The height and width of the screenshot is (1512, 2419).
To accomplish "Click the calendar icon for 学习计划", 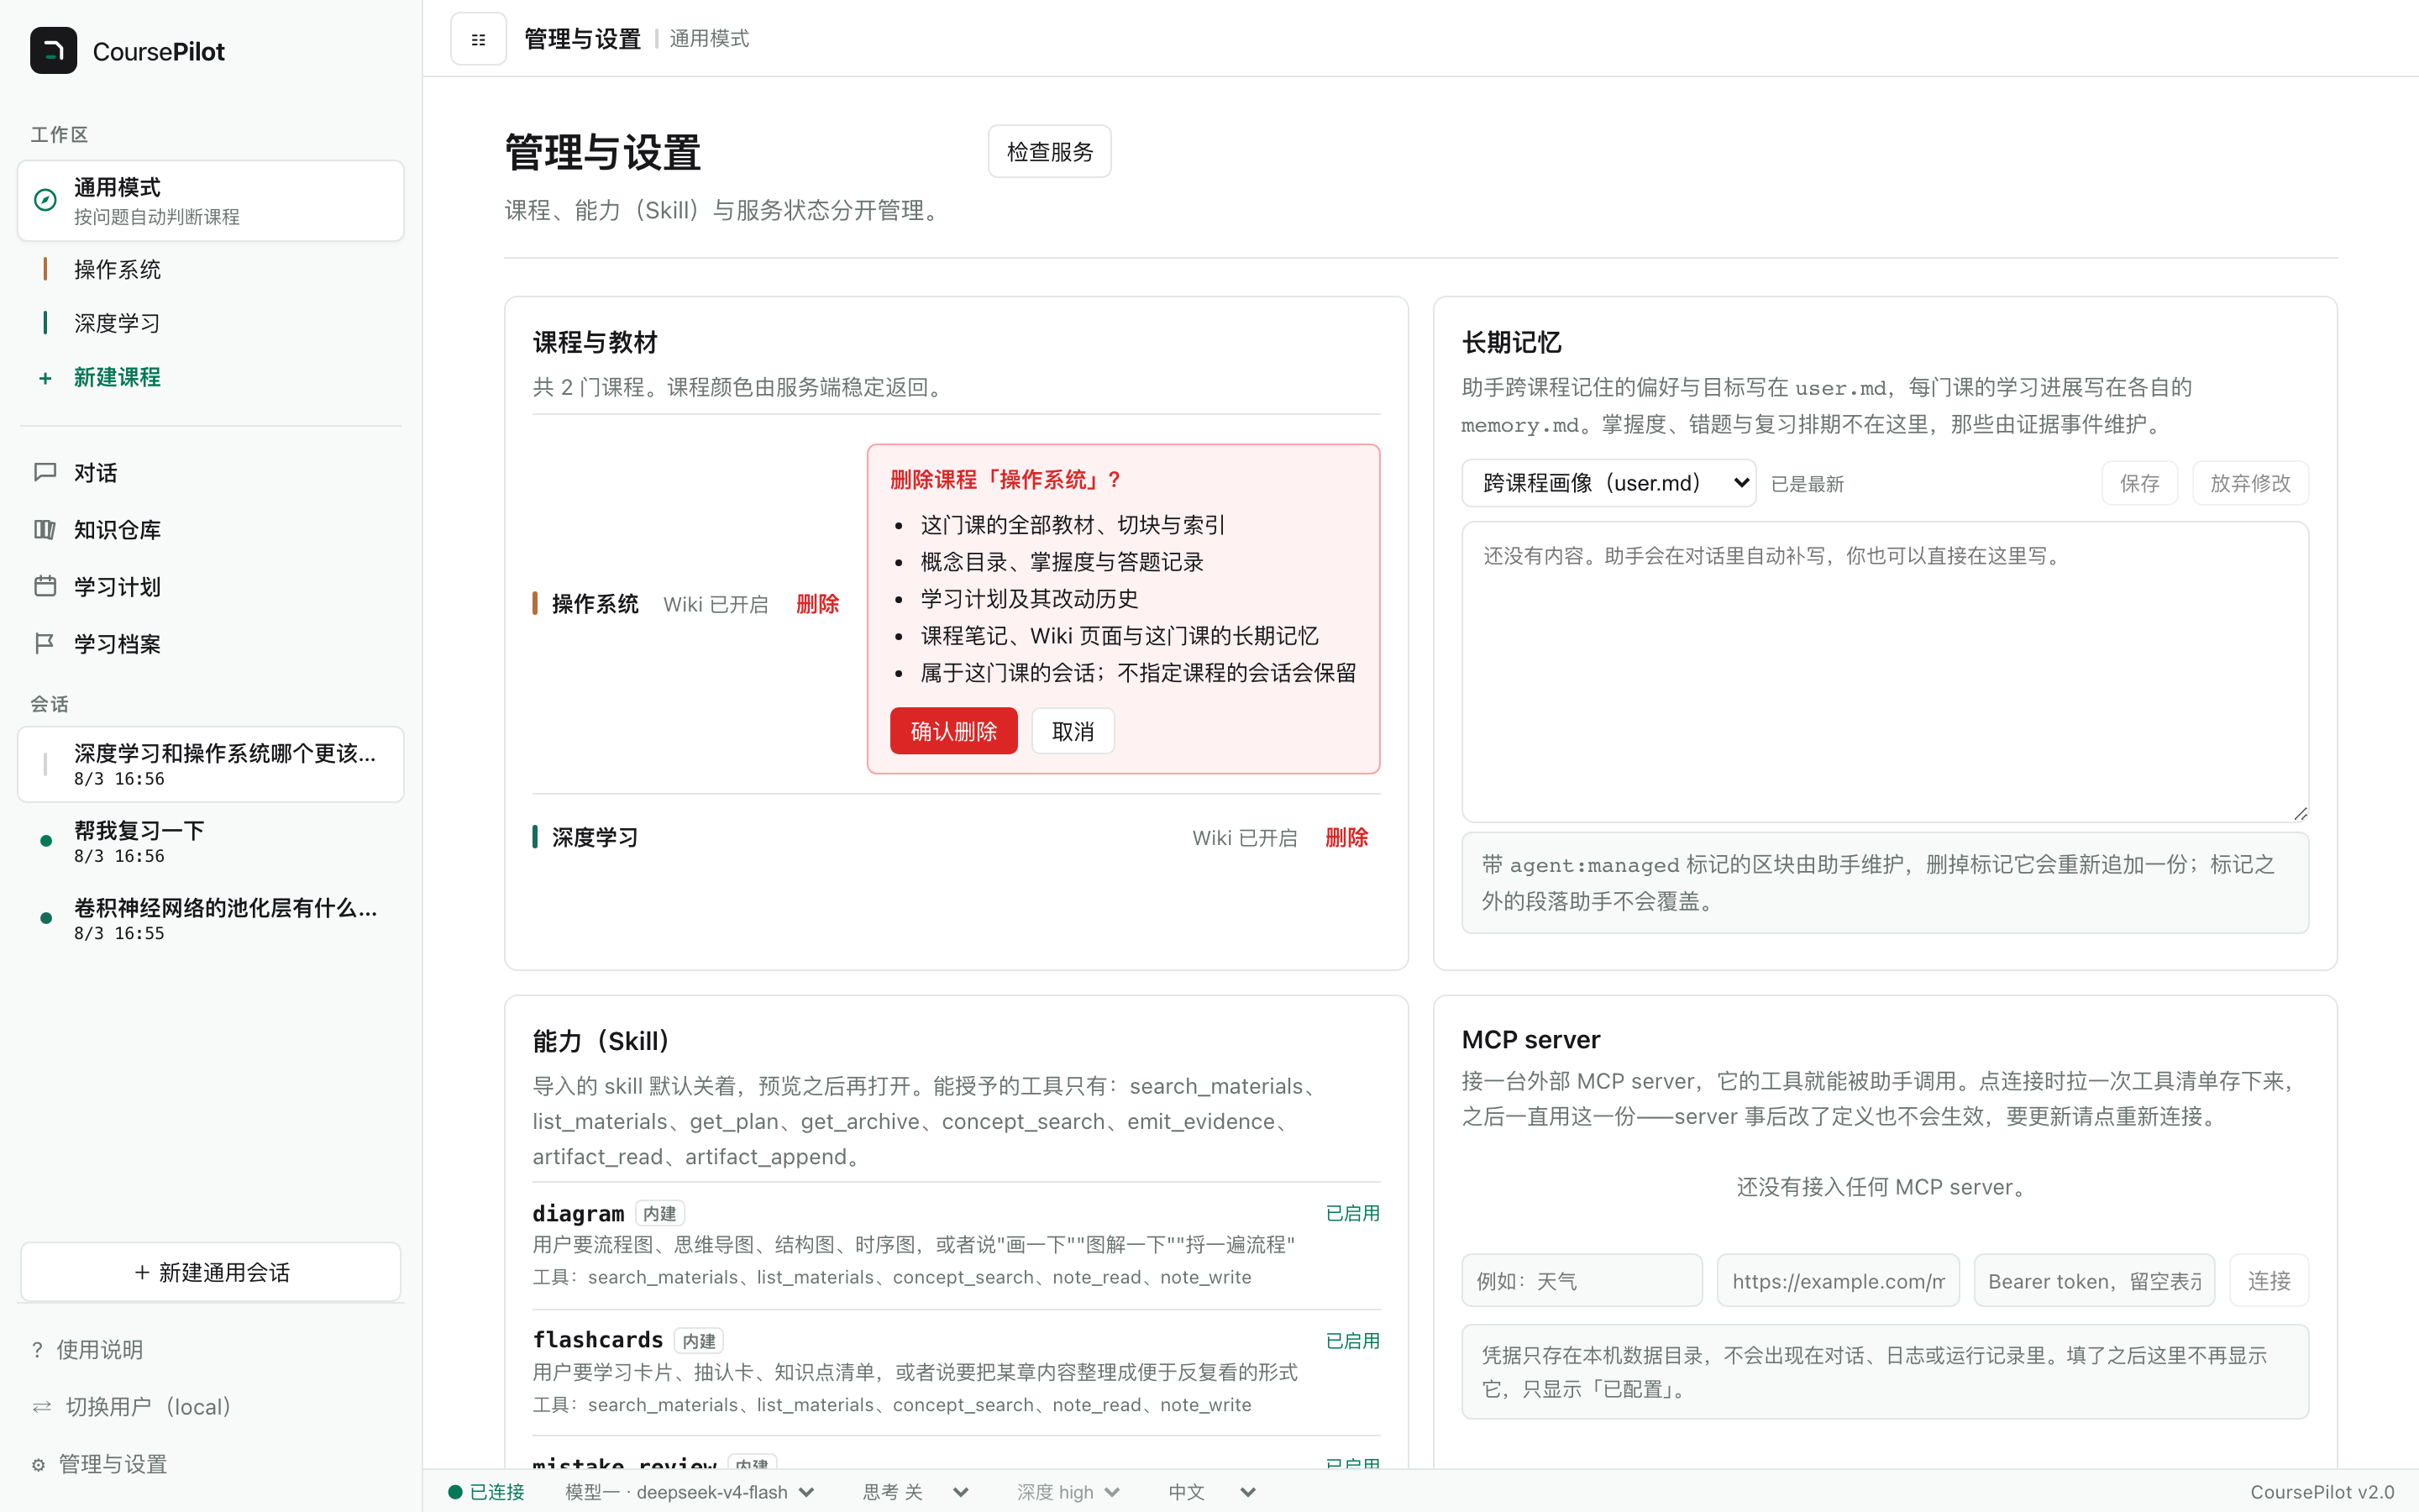I will coord(45,586).
